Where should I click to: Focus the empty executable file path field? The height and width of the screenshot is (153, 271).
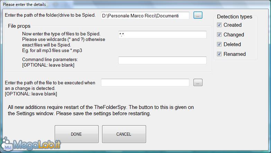click(x=145, y=83)
